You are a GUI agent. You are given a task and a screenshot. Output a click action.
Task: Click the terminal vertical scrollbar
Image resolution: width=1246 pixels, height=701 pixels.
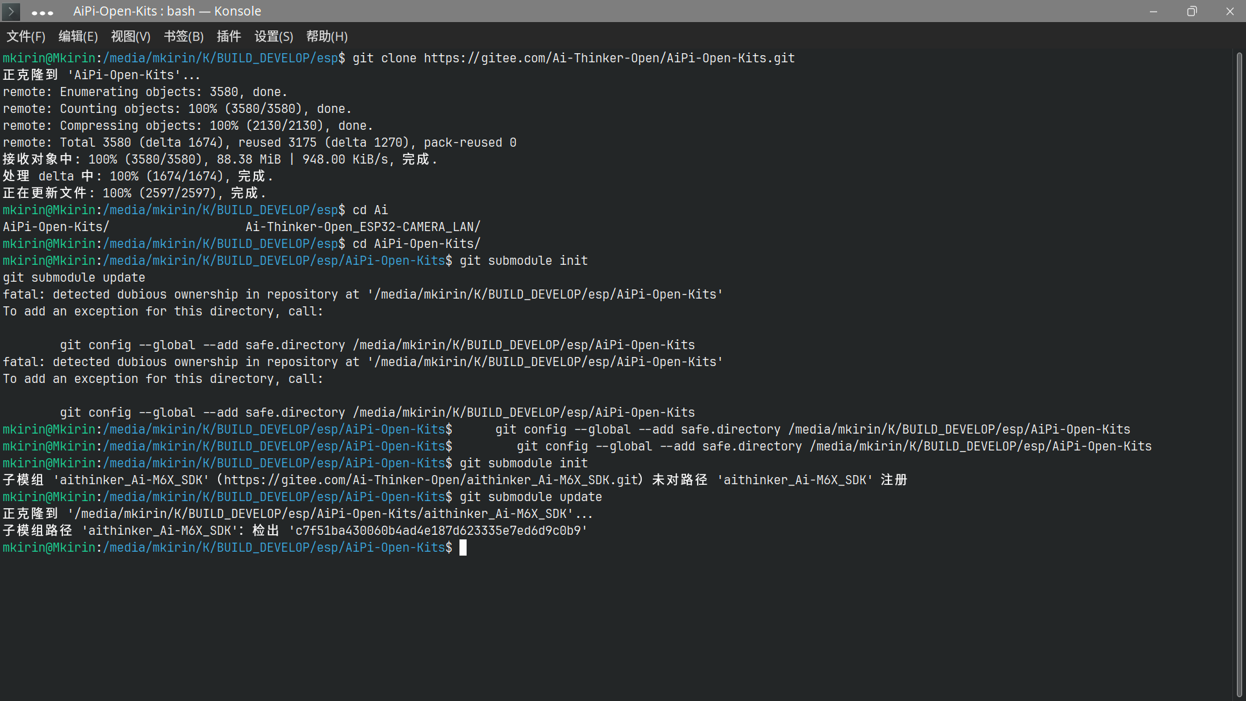tap(1239, 375)
